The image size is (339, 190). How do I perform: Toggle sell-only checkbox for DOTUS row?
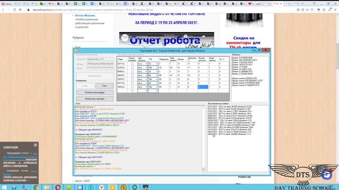point(132,64)
